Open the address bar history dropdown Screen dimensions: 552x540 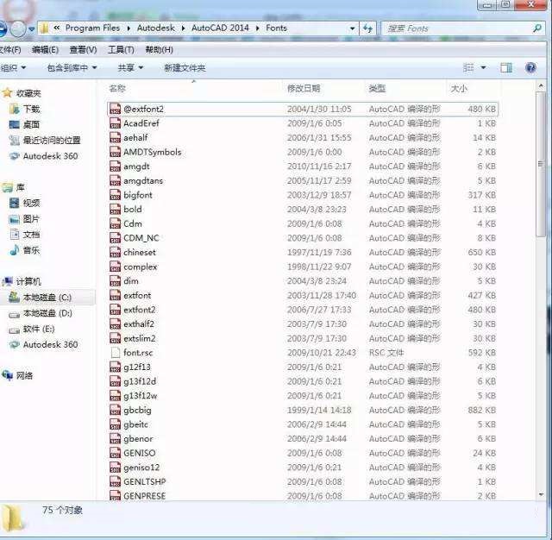tap(352, 28)
